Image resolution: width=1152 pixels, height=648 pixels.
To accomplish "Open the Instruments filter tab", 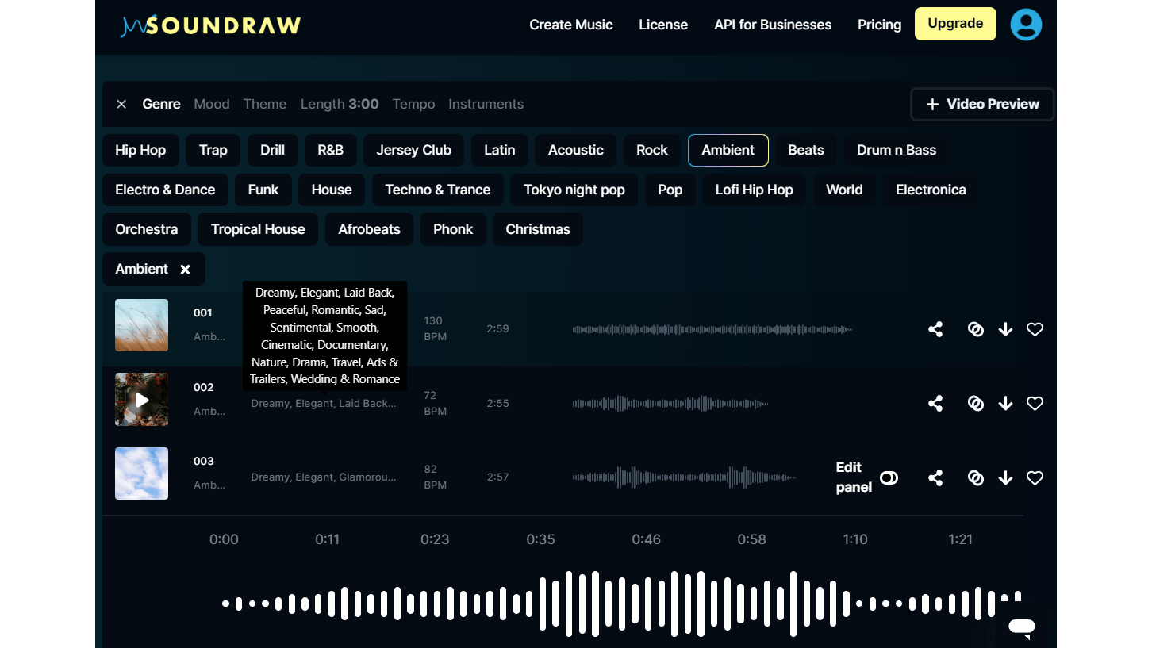I will tap(486, 104).
